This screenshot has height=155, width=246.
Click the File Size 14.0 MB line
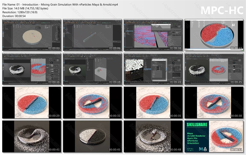click(x=25, y=9)
